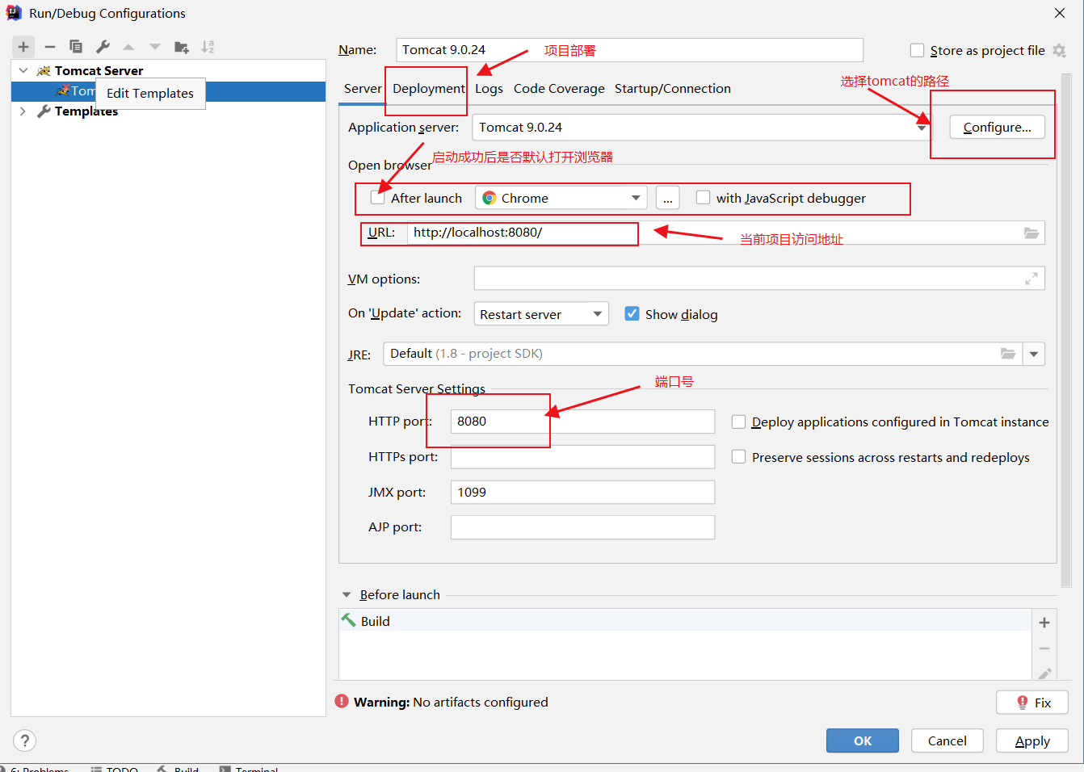Edit the Before launch task pencil icon

coord(1044,673)
